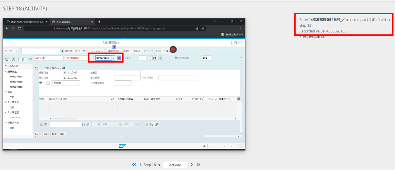The height and width of the screenshot is (170, 395).
Task: Reload the page in the browser
Action: point(19,28)
